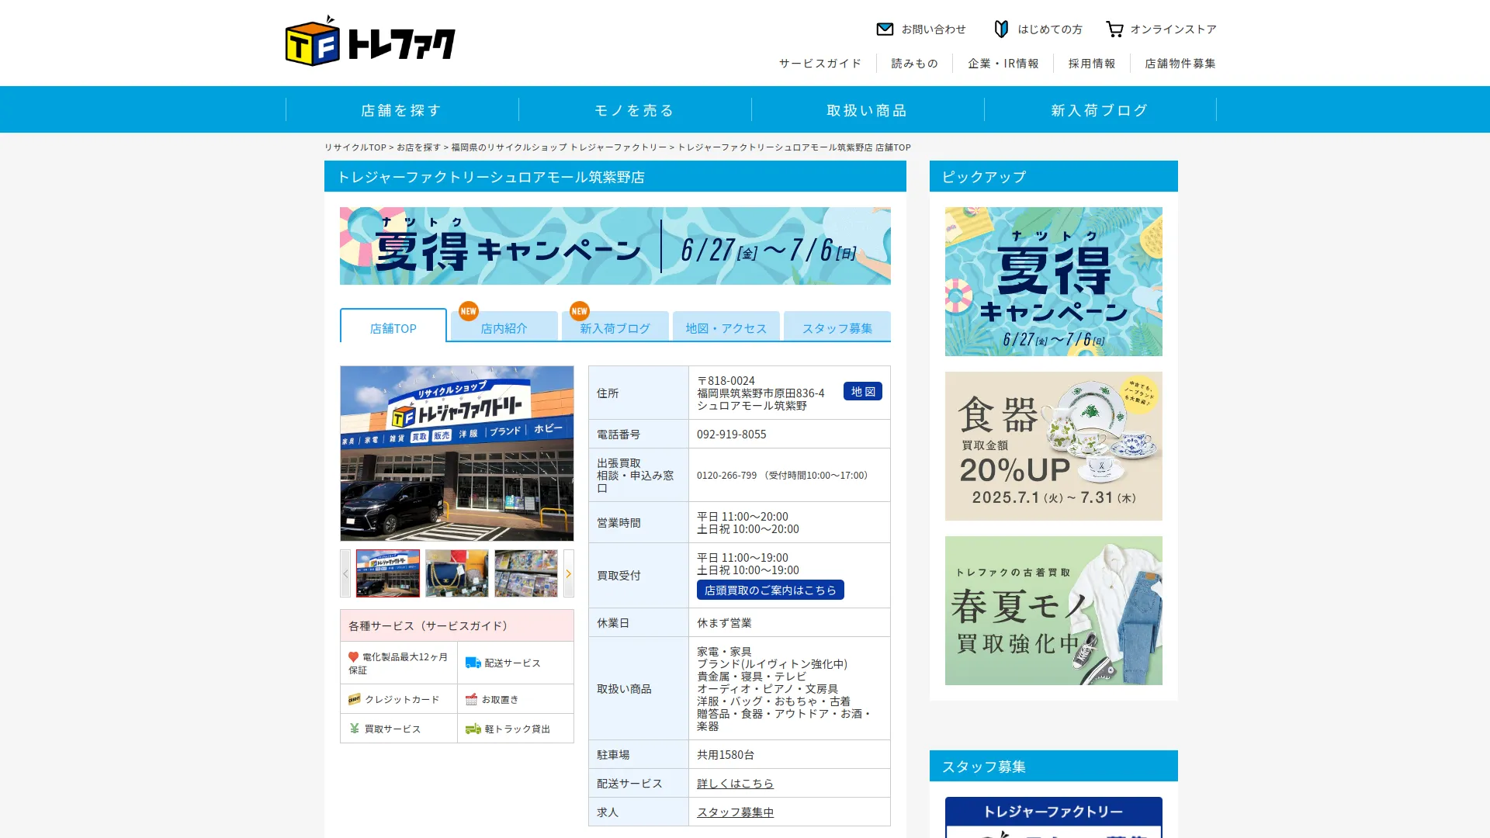Image resolution: width=1490 pixels, height=838 pixels.
Task: Open the sidebar 夏得キャンペーン pickup banner
Action: (x=1054, y=282)
